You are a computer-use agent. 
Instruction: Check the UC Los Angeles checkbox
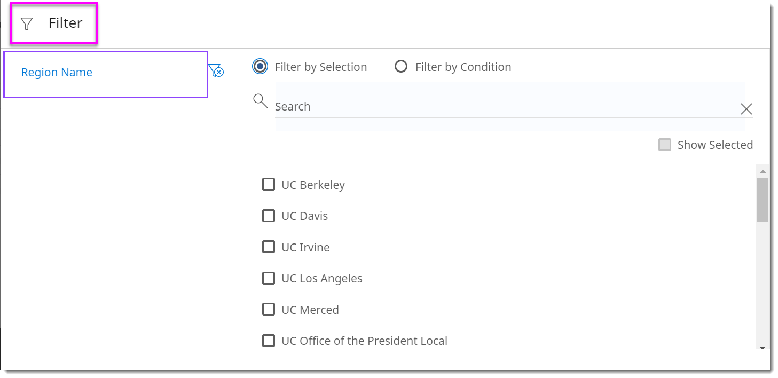[269, 278]
